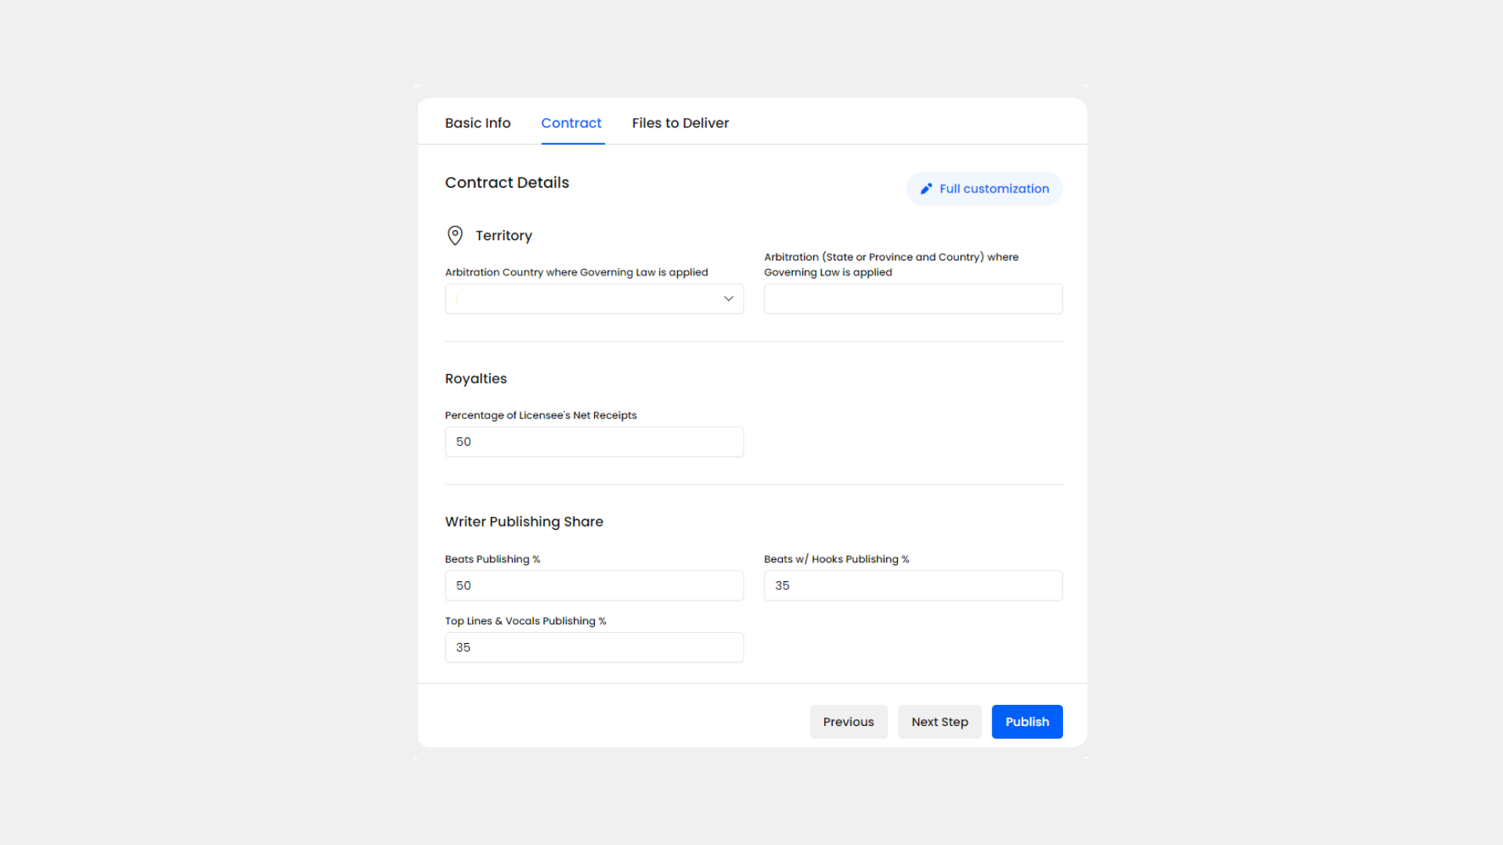Open the Files to Deliver tab

[x=679, y=123]
